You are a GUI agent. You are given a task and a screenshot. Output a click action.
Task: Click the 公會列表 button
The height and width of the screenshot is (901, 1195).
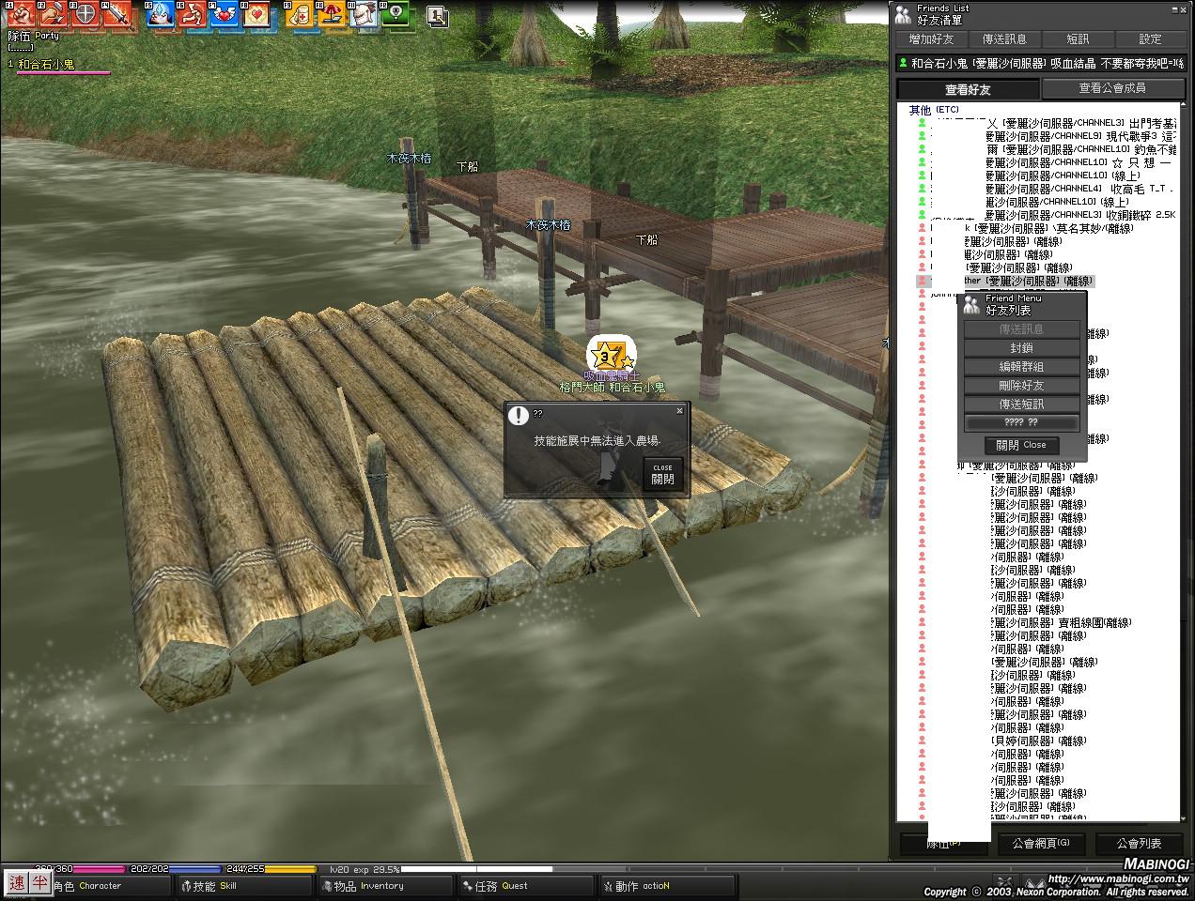(1139, 844)
